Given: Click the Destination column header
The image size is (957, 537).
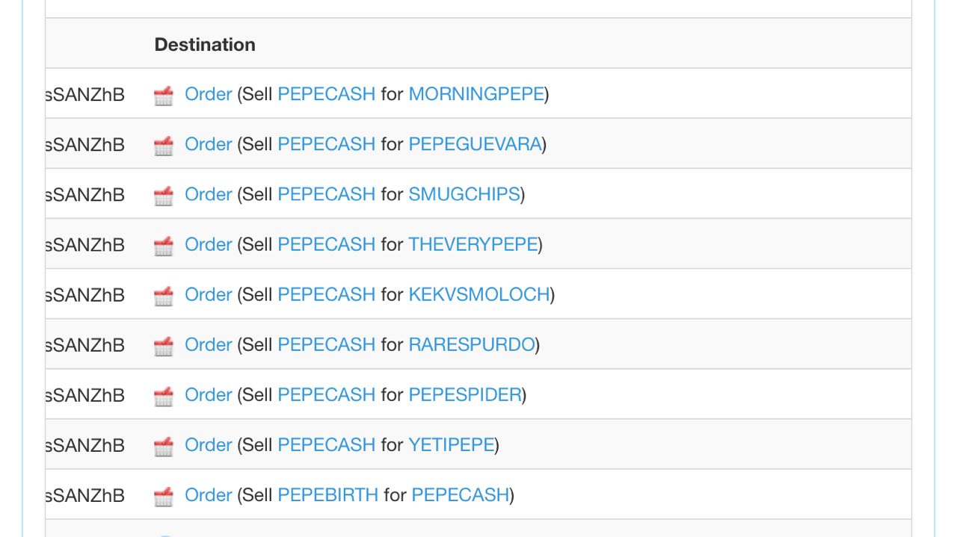Looking at the screenshot, I should [205, 44].
